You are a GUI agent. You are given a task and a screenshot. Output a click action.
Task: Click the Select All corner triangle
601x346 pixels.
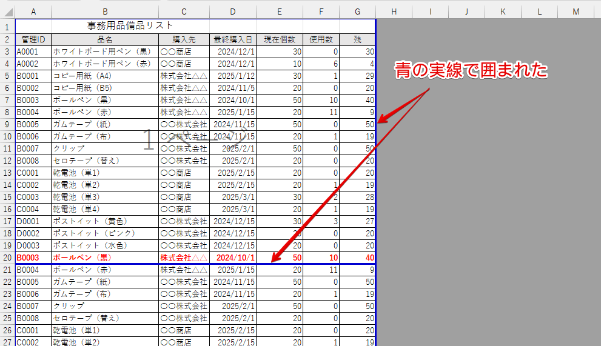click(8, 12)
